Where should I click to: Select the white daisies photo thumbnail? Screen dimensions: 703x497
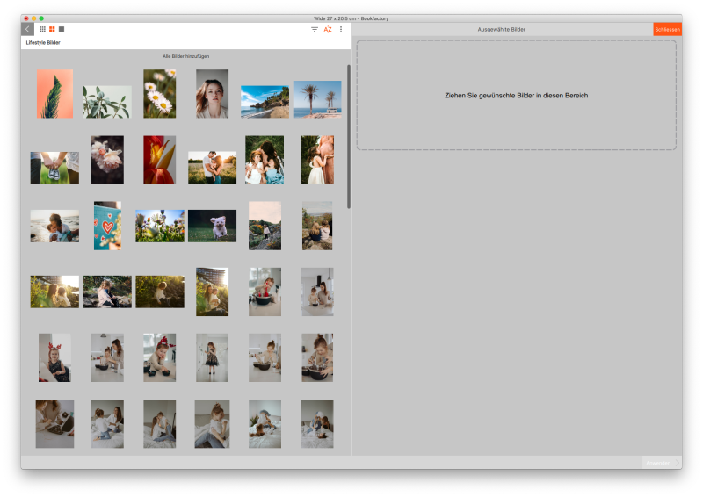pos(159,94)
